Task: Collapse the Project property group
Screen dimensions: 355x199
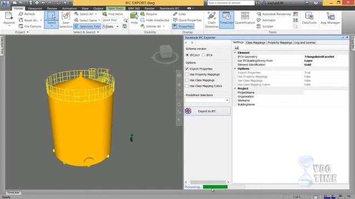Action: (235, 88)
